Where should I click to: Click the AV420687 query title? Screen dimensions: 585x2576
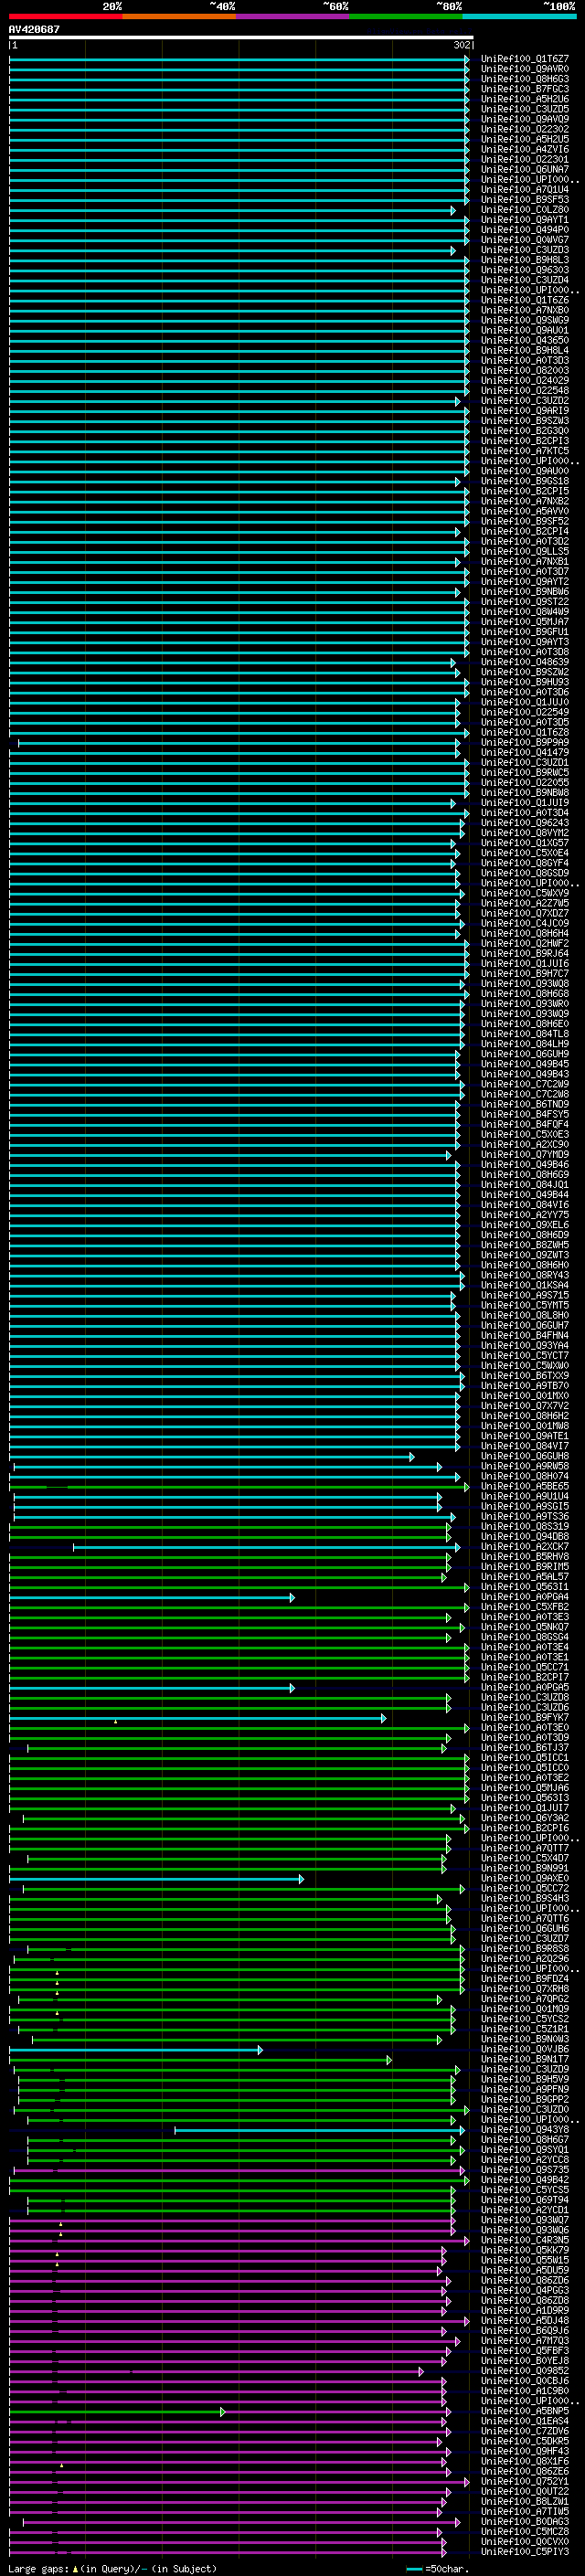pyautogui.click(x=34, y=29)
